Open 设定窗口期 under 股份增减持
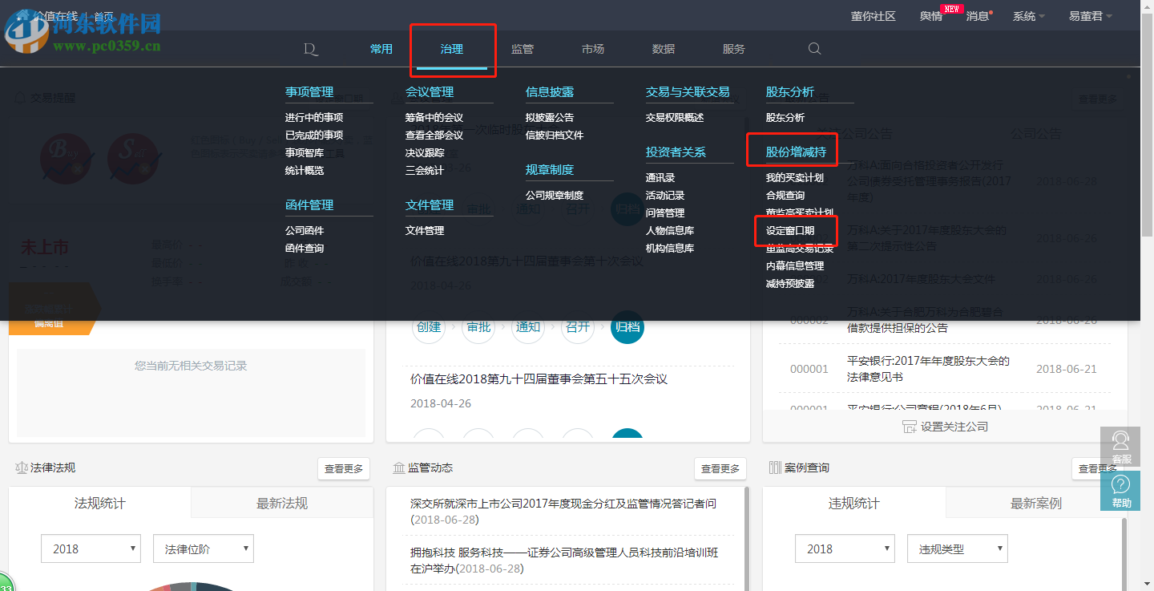 point(792,231)
